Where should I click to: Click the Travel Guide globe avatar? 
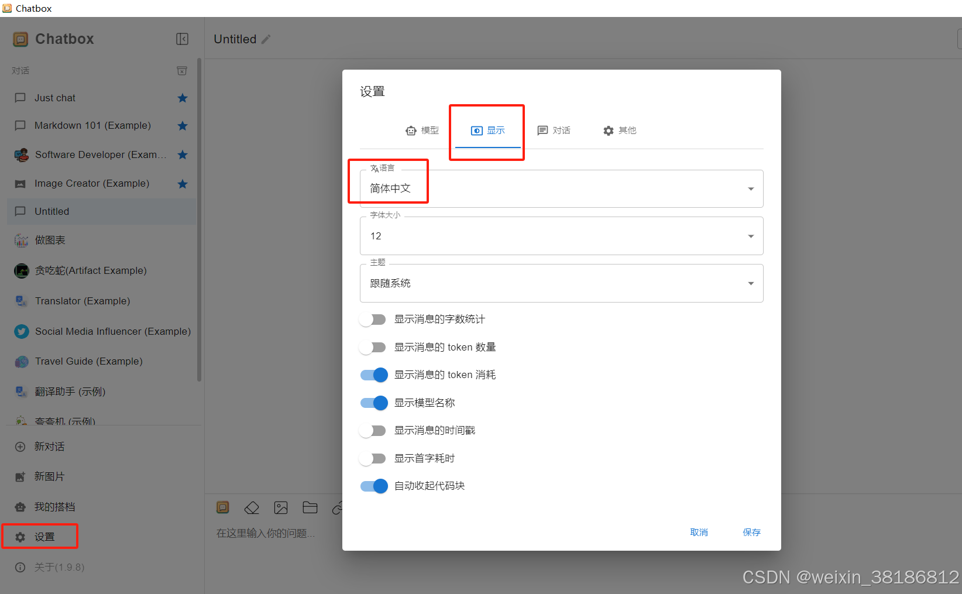pos(21,362)
